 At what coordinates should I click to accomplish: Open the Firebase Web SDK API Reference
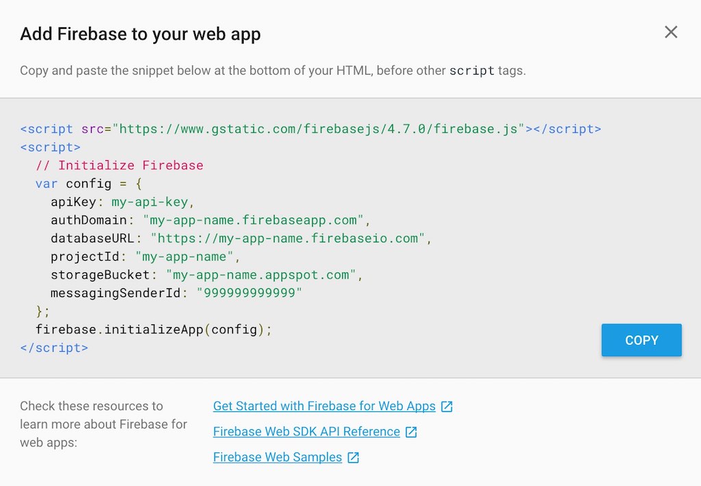tap(305, 431)
